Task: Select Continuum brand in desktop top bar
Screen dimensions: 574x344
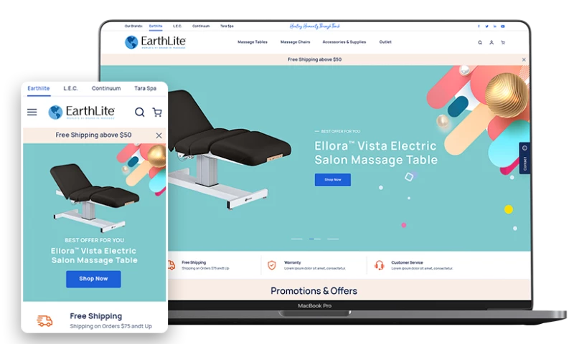Action: pyautogui.click(x=201, y=27)
